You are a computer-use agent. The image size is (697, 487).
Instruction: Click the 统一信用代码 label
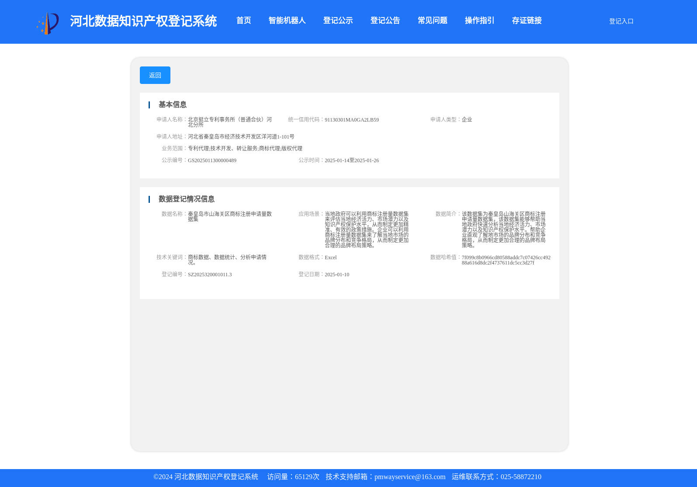coord(306,119)
